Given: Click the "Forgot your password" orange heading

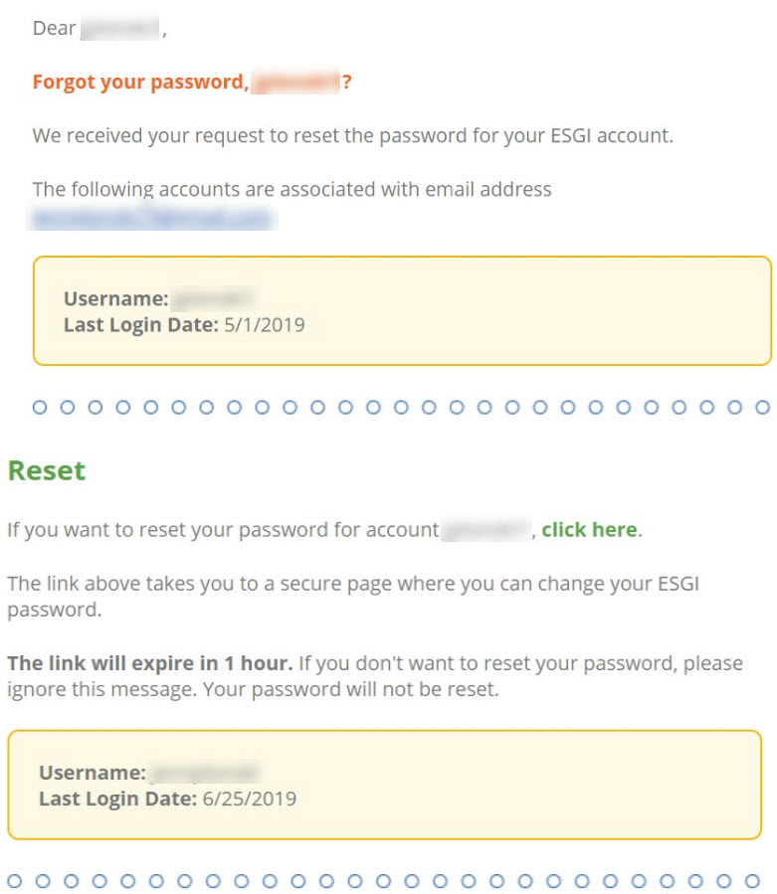Looking at the screenshot, I should click(192, 83).
